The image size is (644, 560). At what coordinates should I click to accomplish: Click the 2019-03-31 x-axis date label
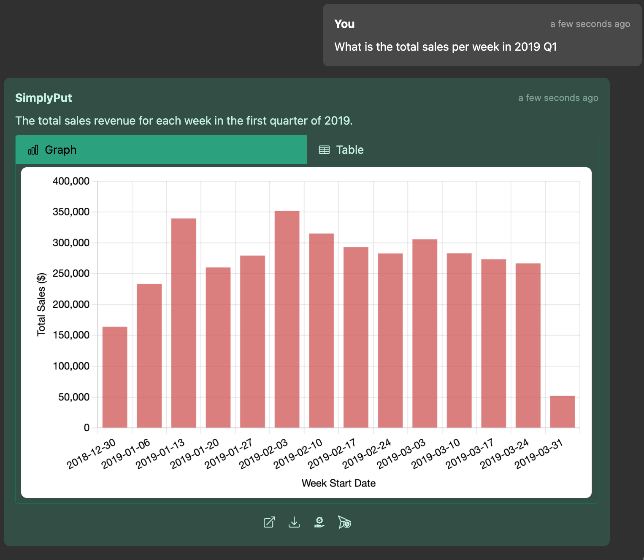pyautogui.click(x=539, y=454)
